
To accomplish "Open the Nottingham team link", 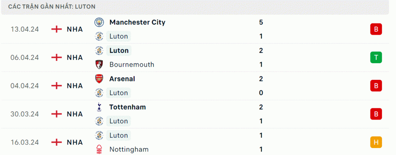I will [x=129, y=150].
